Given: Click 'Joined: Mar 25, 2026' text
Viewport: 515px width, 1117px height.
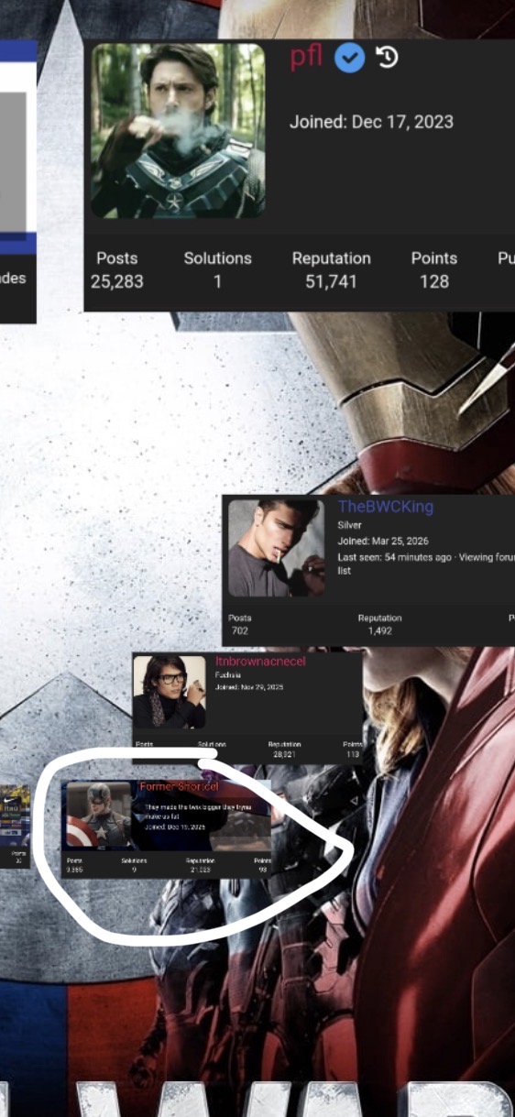Looking at the screenshot, I should [x=383, y=542].
